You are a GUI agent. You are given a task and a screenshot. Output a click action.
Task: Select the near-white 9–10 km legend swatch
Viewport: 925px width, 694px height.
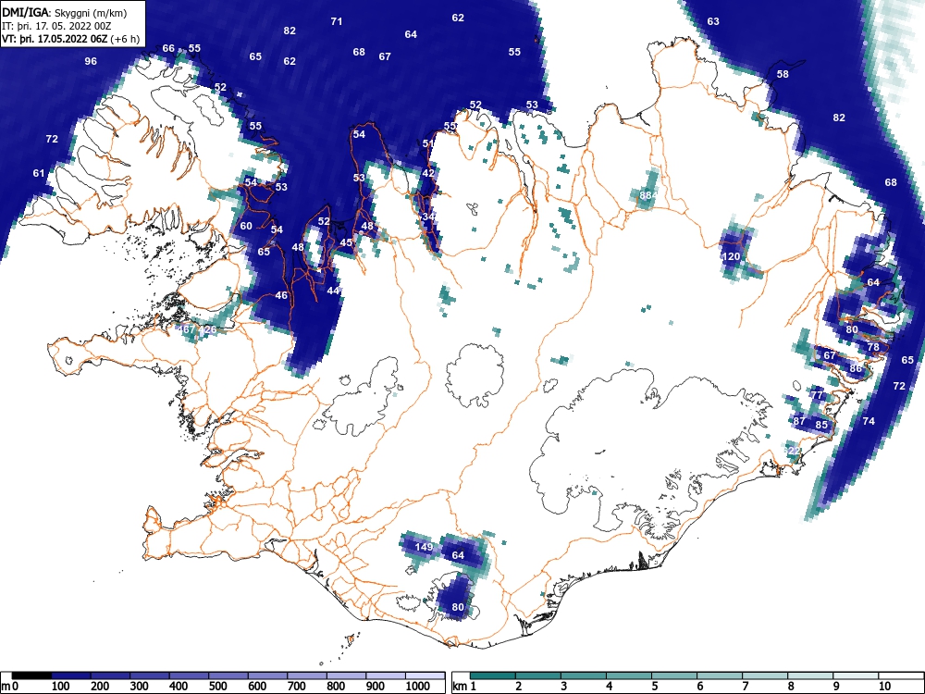pyautogui.click(x=855, y=675)
